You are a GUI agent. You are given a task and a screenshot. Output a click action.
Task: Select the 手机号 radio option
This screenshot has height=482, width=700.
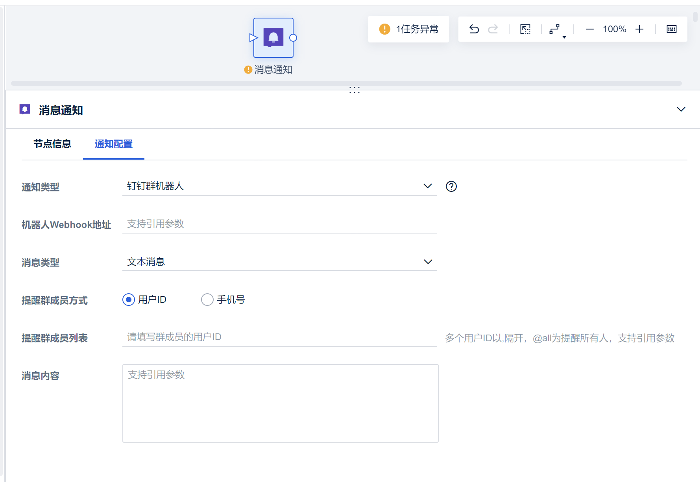[x=207, y=300]
